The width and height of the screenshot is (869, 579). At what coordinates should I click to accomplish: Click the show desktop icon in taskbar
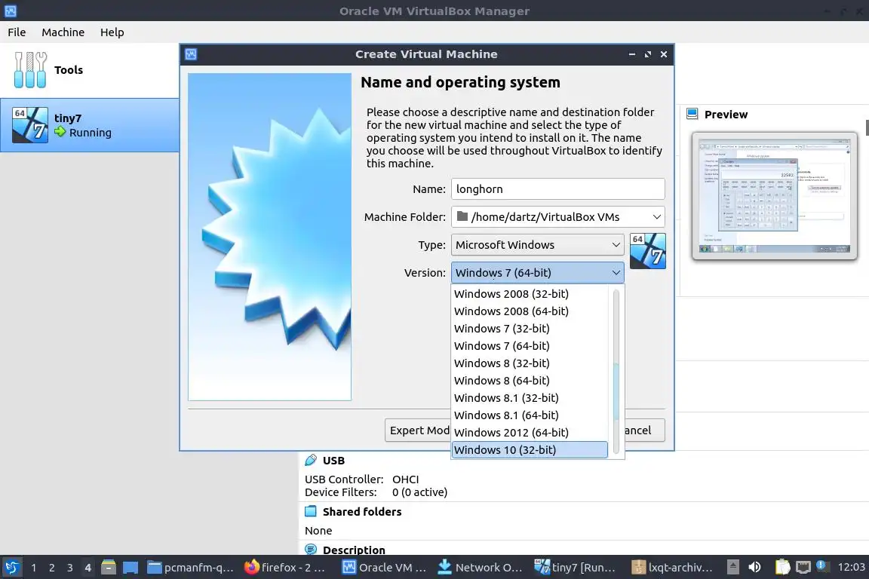point(131,568)
